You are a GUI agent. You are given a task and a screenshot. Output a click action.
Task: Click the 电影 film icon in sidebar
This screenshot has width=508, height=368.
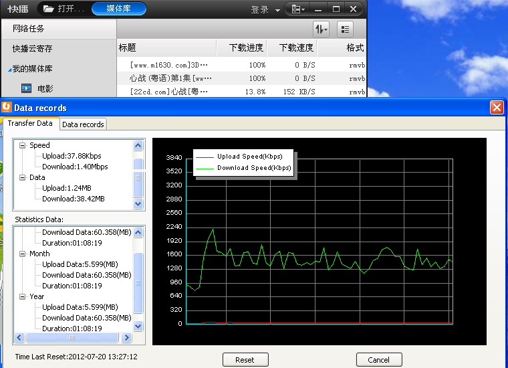click(x=27, y=88)
